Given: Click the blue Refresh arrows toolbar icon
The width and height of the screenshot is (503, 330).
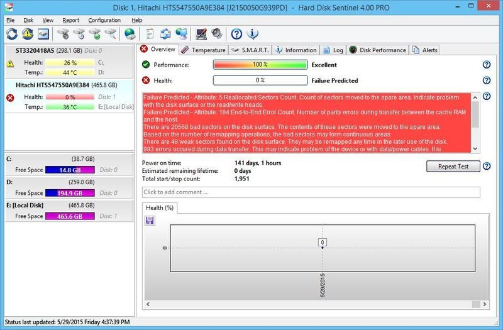Looking at the screenshot, I should pos(12,34).
